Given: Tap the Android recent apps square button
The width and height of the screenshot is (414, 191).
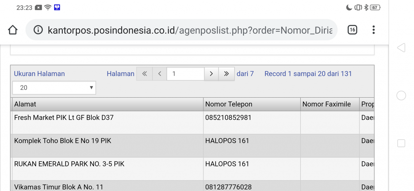Looking at the screenshot, I should coord(401,143).
